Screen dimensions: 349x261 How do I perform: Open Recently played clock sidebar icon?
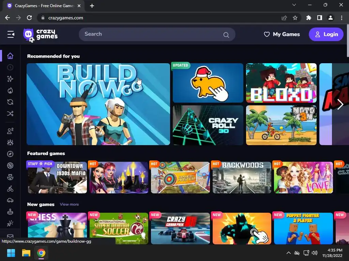point(10,67)
